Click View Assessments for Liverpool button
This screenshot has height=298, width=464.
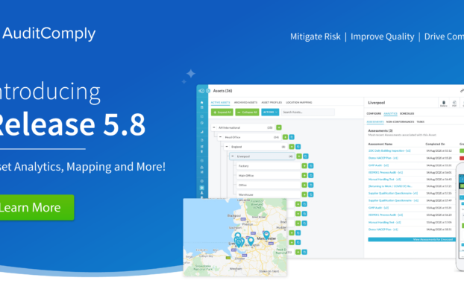tap(412, 239)
